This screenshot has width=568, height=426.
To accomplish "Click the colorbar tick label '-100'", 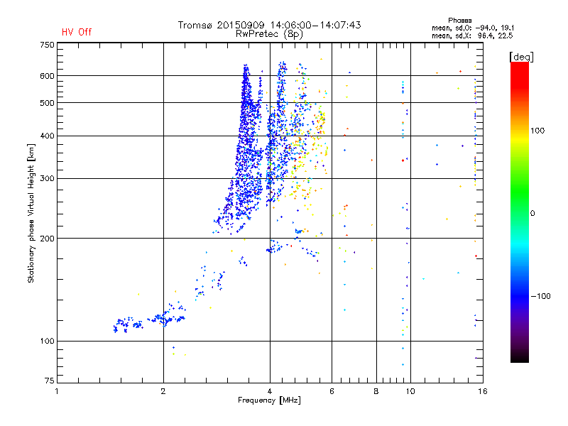I will point(540,296).
